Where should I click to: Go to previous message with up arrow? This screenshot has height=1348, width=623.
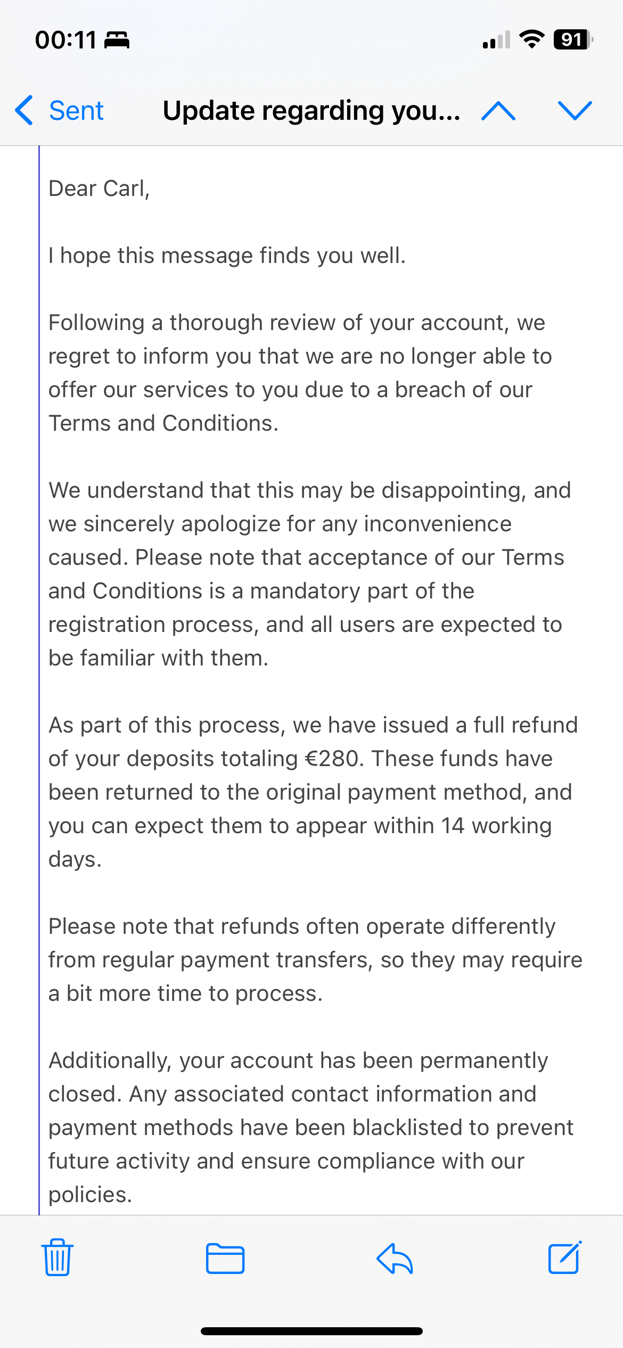[498, 111]
